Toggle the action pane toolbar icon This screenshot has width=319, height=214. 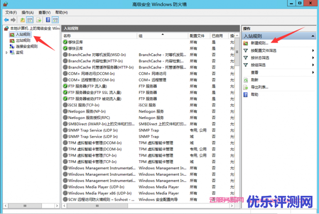click(x=55, y=20)
